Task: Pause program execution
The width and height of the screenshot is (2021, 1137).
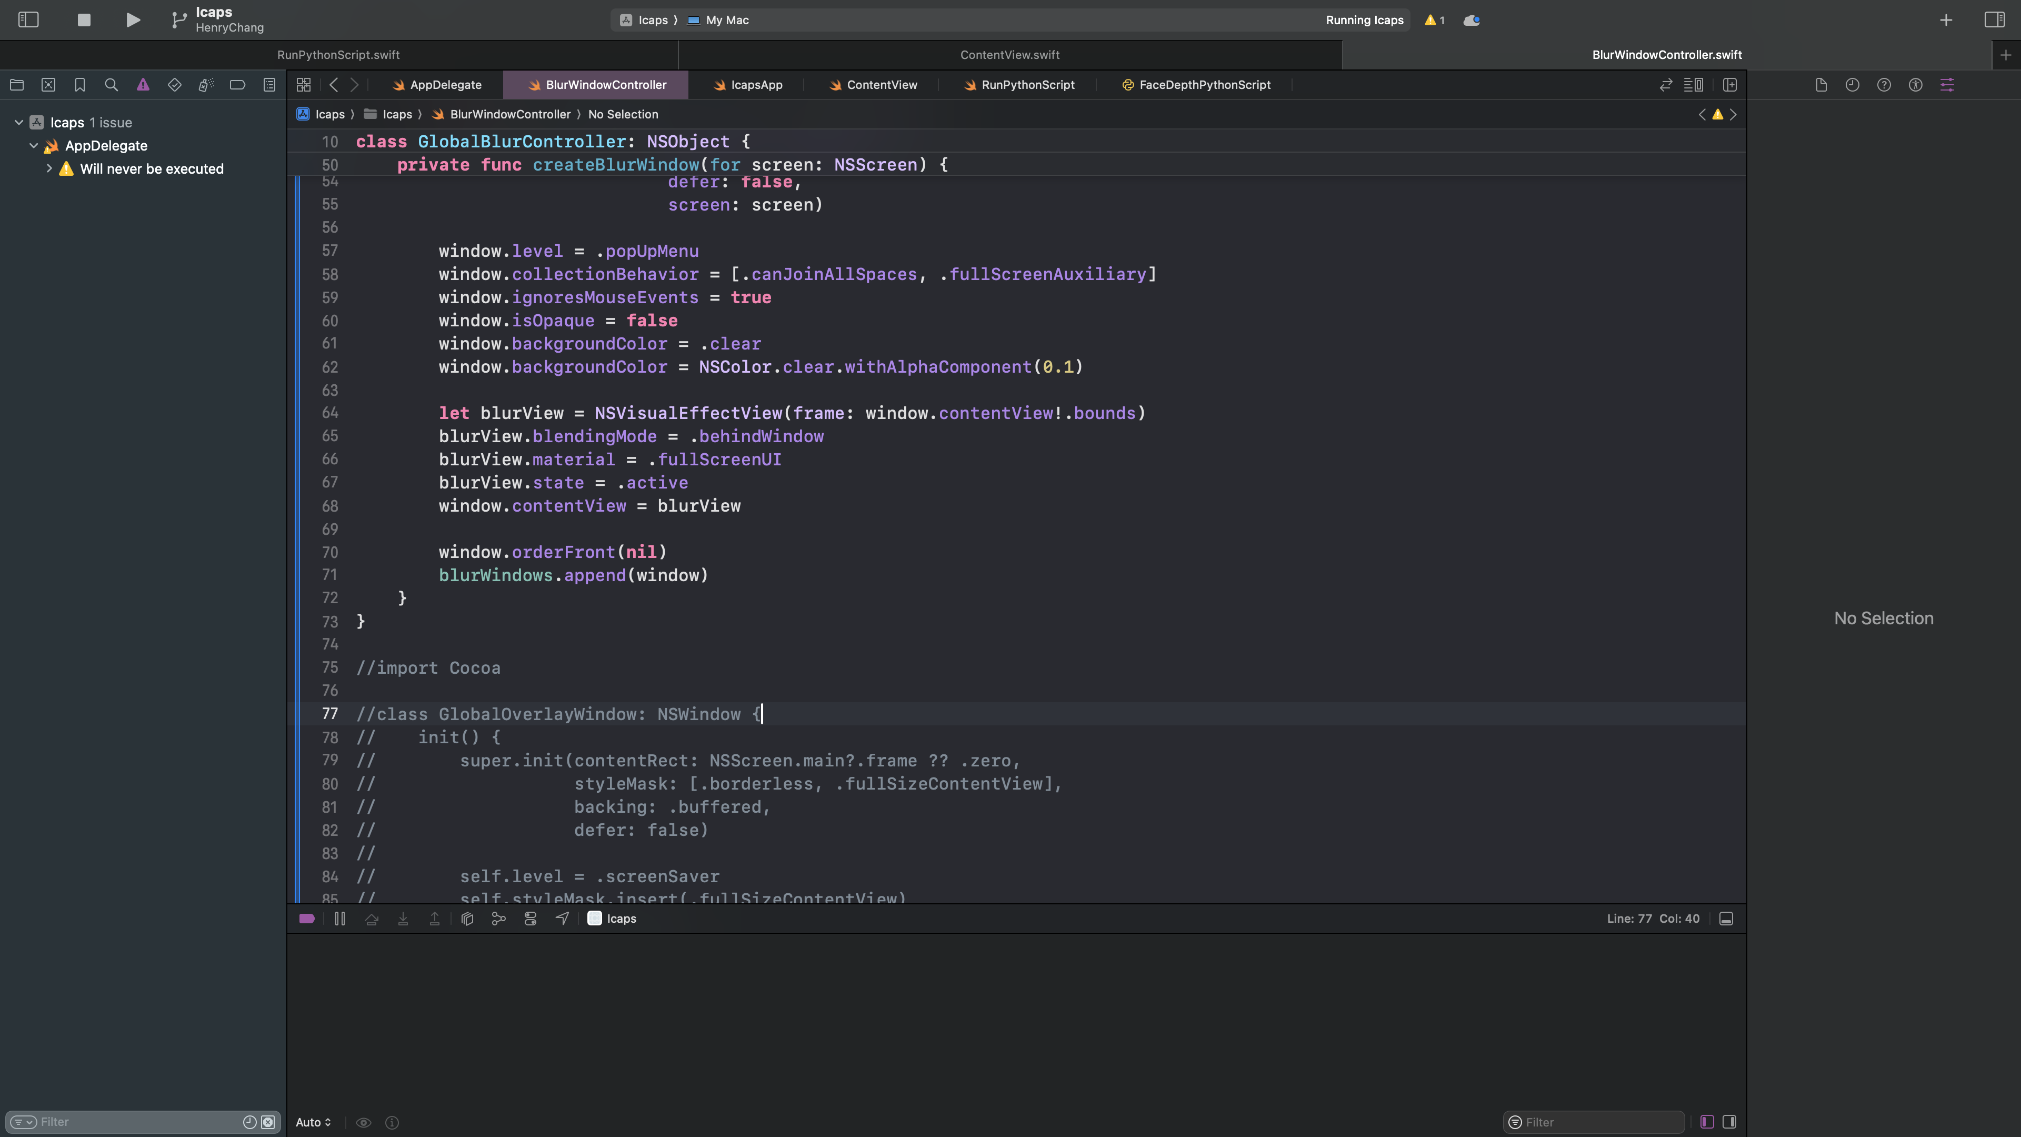Action: pos(339,919)
